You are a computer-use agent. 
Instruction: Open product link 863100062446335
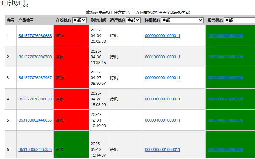point(35,149)
